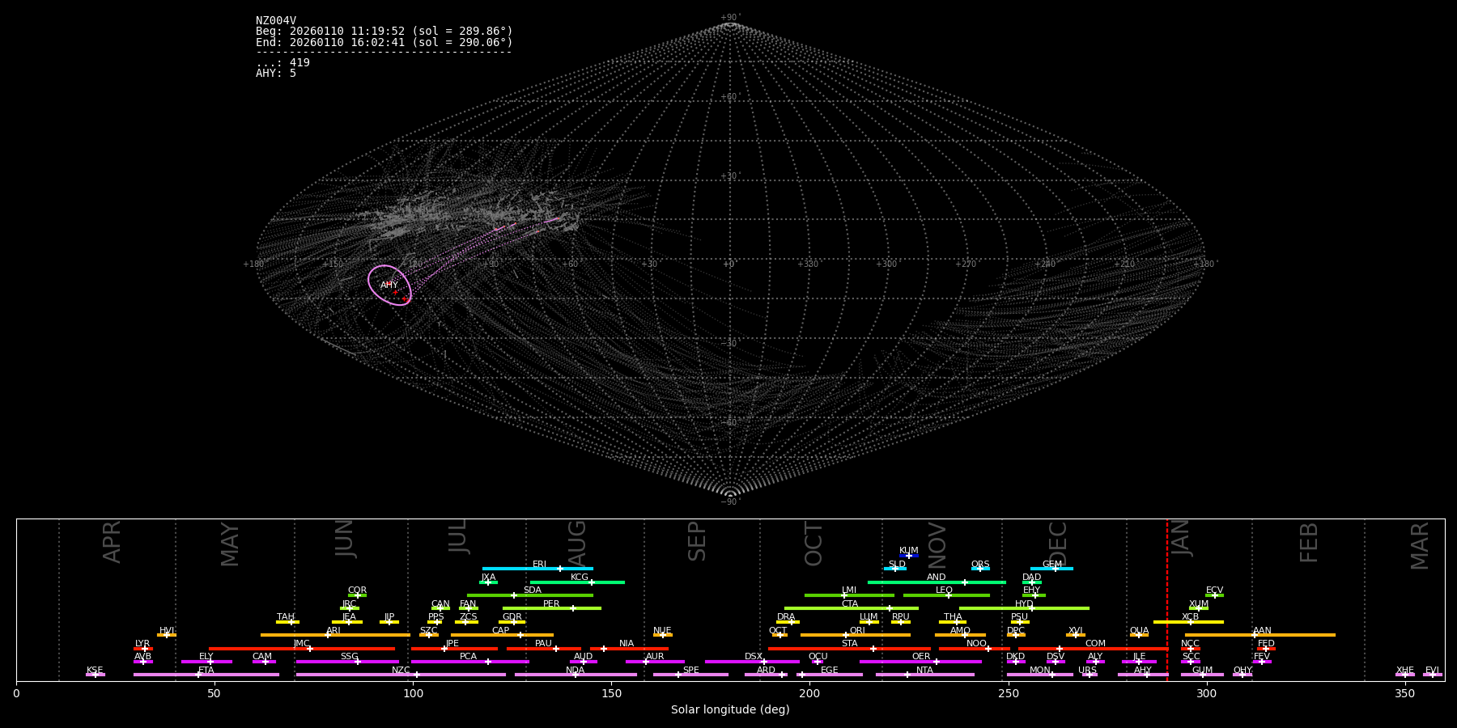The image size is (1457, 728).
Task: Click the ERI shower label
Action: click(540, 565)
